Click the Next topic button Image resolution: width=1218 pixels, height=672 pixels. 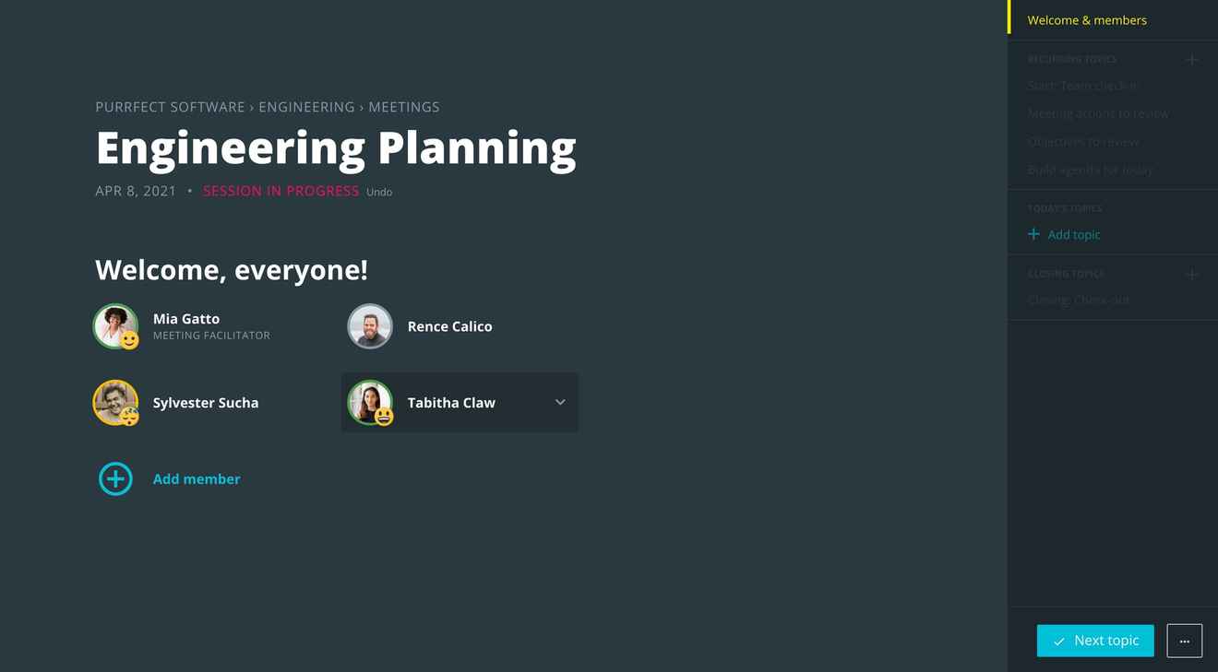1095,641
